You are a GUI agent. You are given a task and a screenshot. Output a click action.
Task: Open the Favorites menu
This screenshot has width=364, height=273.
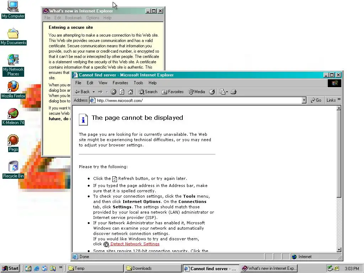coord(120,82)
